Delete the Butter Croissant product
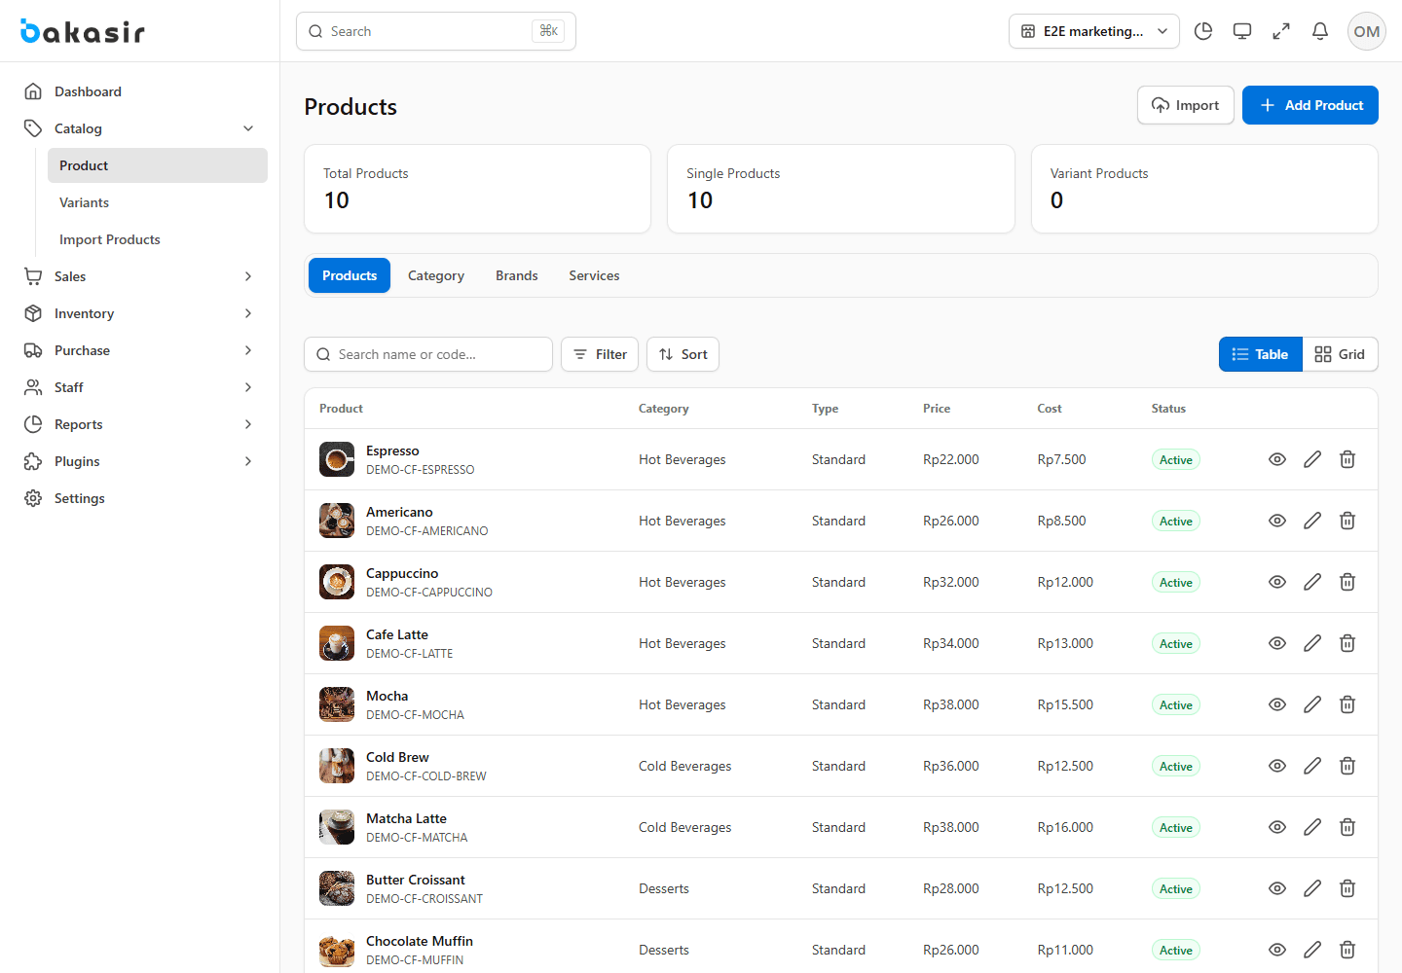This screenshot has width=1402, height=973. pyautogui.click(x=1347, y=888)
